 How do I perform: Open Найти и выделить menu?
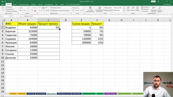(160, 9)
